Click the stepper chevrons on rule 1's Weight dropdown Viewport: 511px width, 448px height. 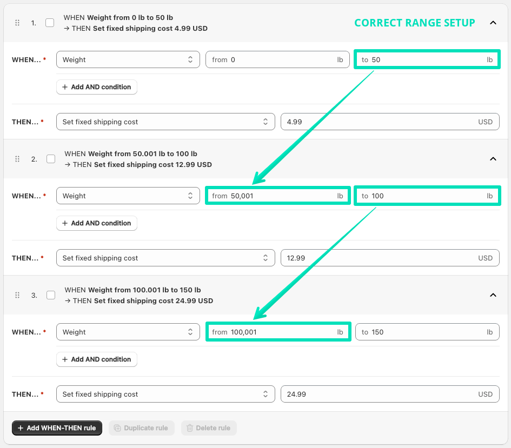(190, 59)
